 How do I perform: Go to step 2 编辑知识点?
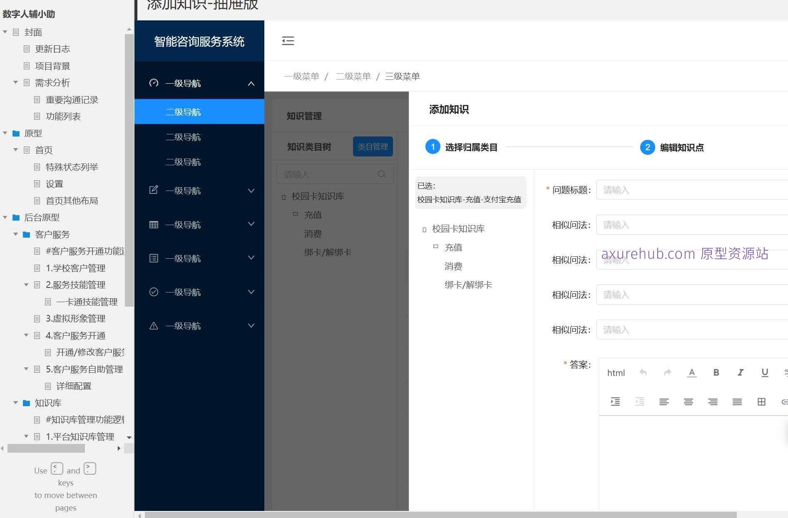(647, 147)
